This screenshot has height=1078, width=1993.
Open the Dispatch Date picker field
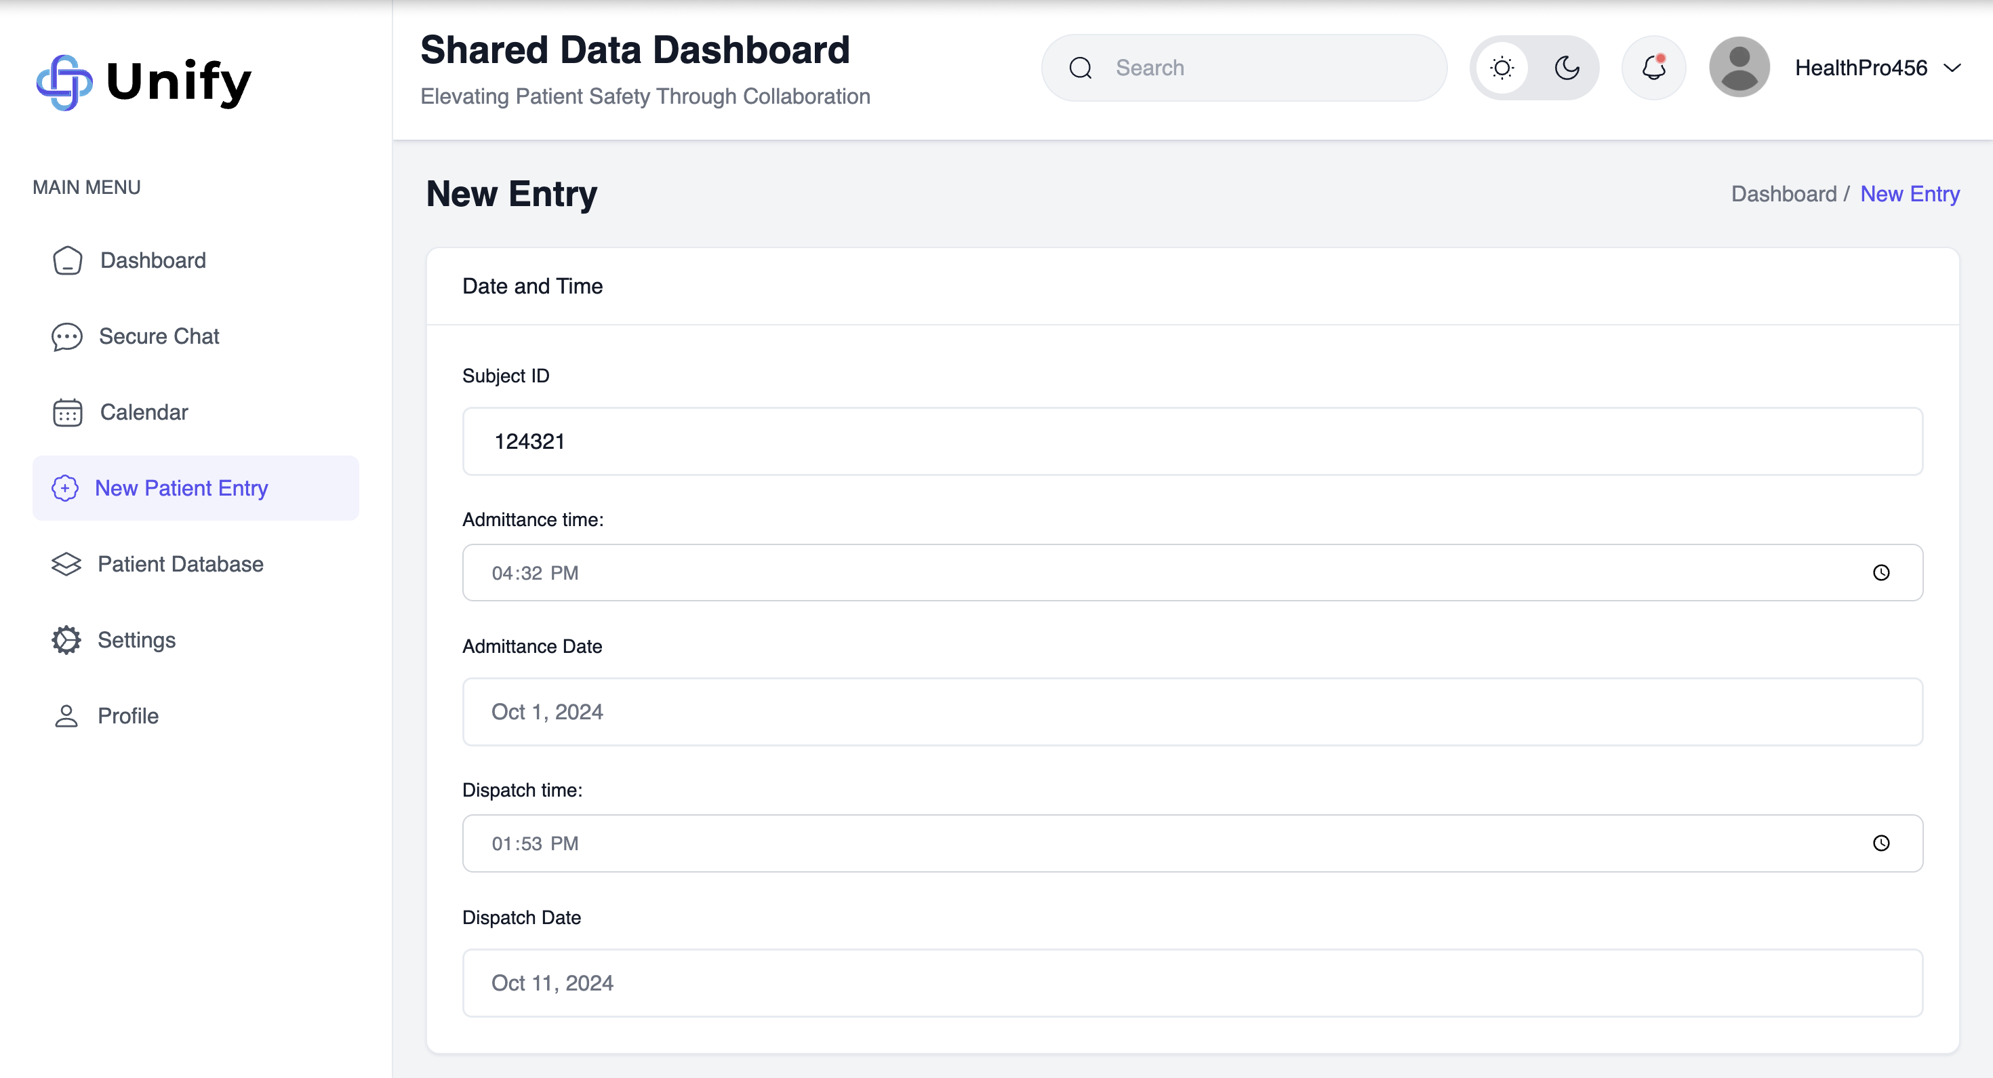[x=1192, y=983]
